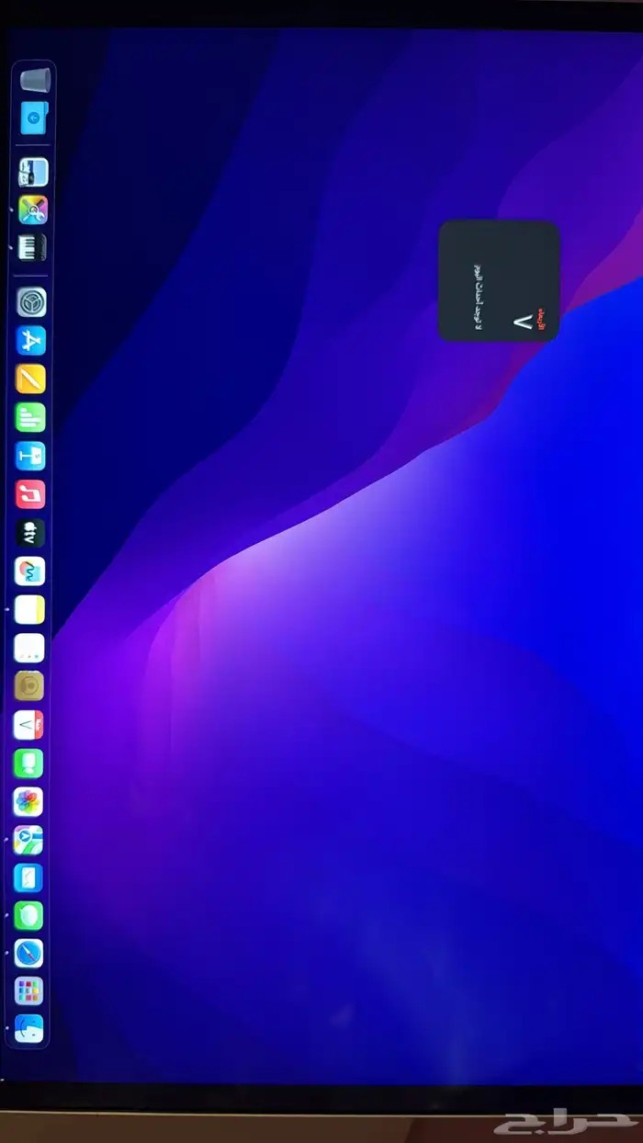
Task: Open the Apple TV app
Action: tap(30, 533)
